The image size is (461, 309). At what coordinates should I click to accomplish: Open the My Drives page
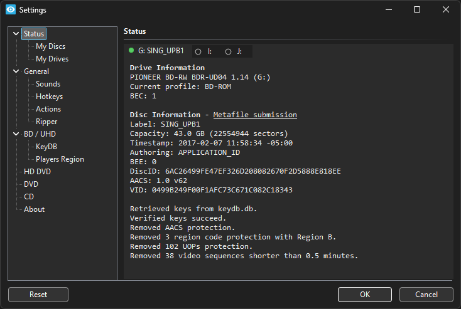click(x=52, y=59)
